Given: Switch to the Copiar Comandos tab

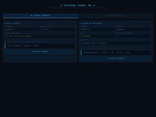Looking at the screenshot, I should pyautogui.click(x=40, y=16).
